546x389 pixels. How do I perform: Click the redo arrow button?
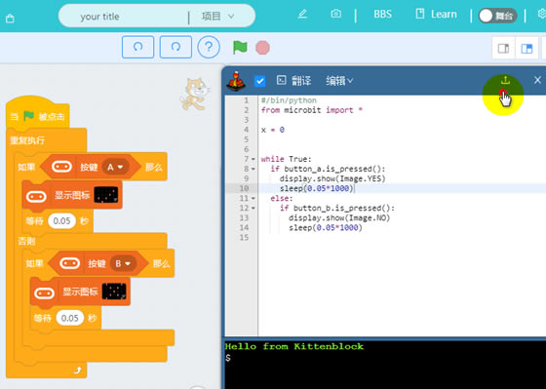pos(175,47)
